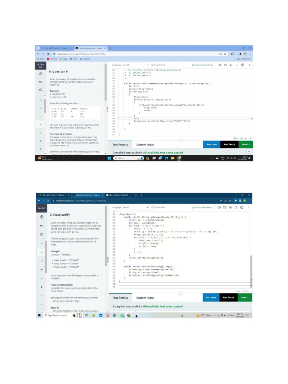Screen dimensions: 288x384
Task: Click Environment info in Swap parity editor toolbar
Action: (x=158, y=207)
